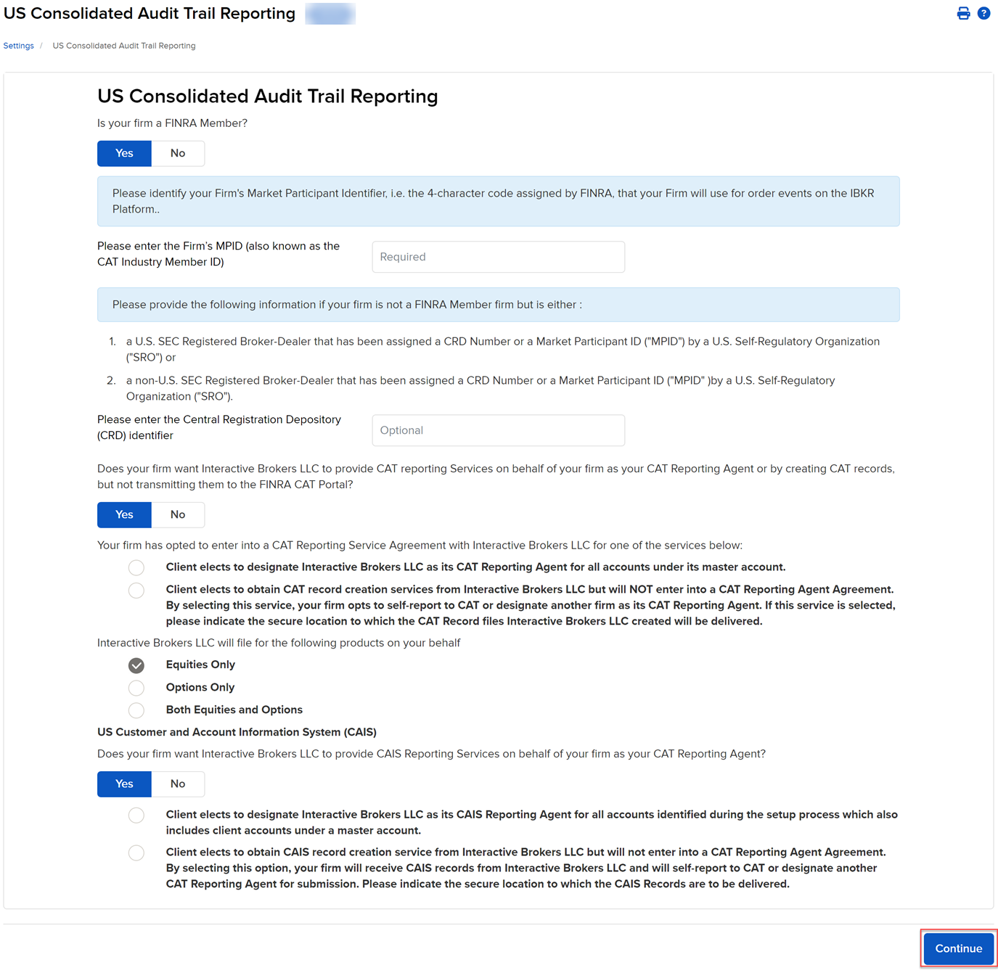Select the "Options Only" radio button
Image resolution: width=998 pixels, height=970 pixels.
[136, 688]
